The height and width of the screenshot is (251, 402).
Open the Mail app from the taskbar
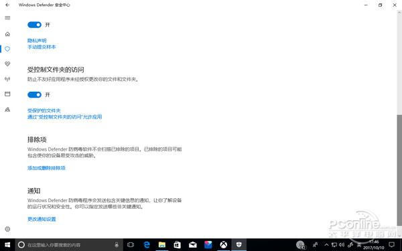click(192, 245)
